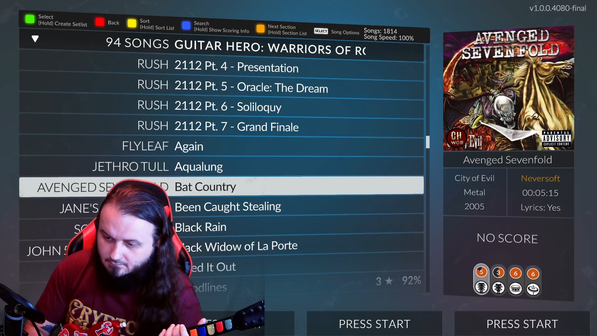Select the drums difficulty icon
The height and width of the screenshot is (336, 597).
(516, 289)
